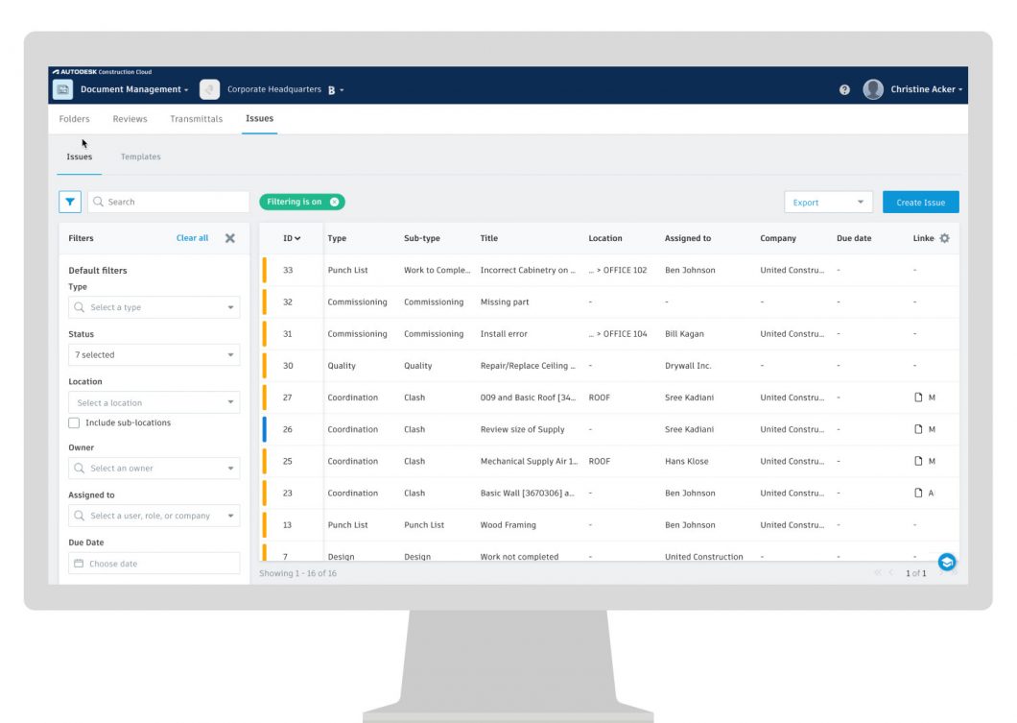Open the help question mark icon

point(844,89)
